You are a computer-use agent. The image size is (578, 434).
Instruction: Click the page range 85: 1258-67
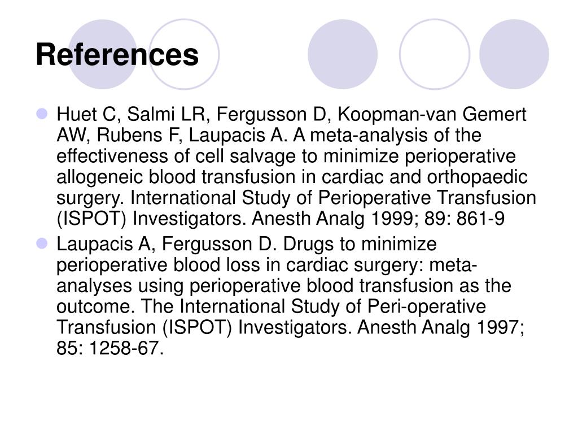(x=110, y=348)
